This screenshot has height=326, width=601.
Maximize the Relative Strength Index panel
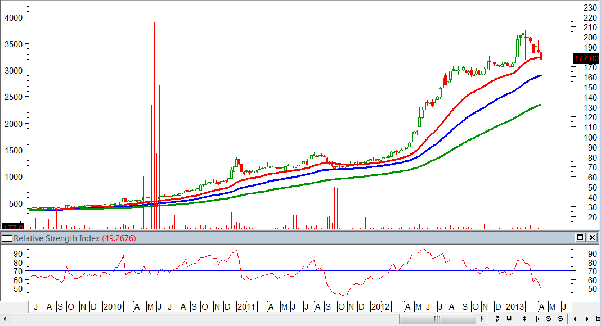580,238
